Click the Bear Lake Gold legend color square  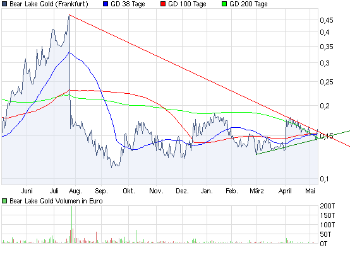click(x=4, y=4)
